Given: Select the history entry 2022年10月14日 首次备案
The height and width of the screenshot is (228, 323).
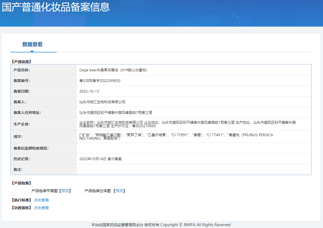Looking at the screenshot, I should (x=101, y=159).
